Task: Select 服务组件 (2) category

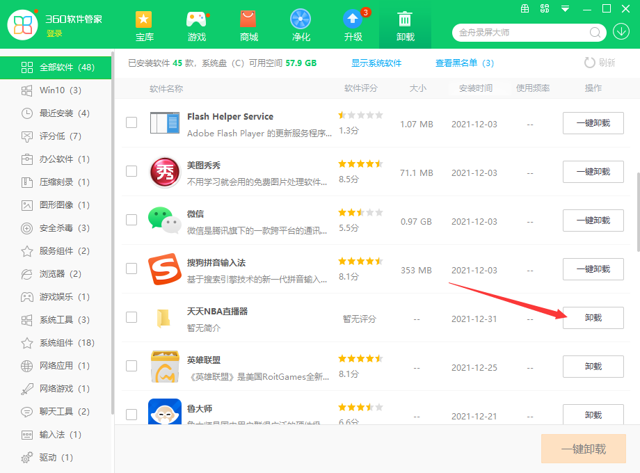Action: tap(56, 250)
